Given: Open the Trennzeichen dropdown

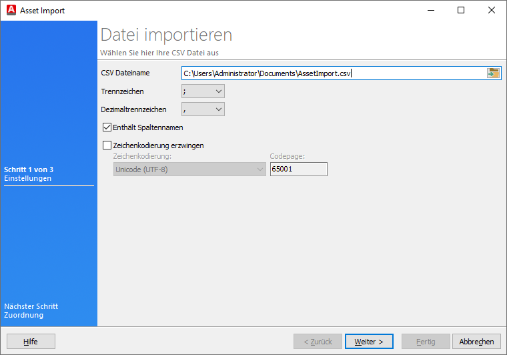Looking at the screenshot, I should tap(203, 91).
